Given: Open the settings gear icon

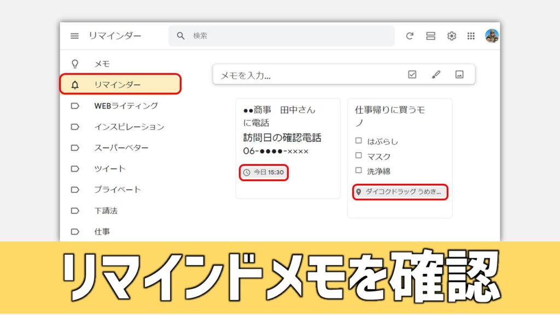Looking at the screenshot, I should [x=451, y=36].
